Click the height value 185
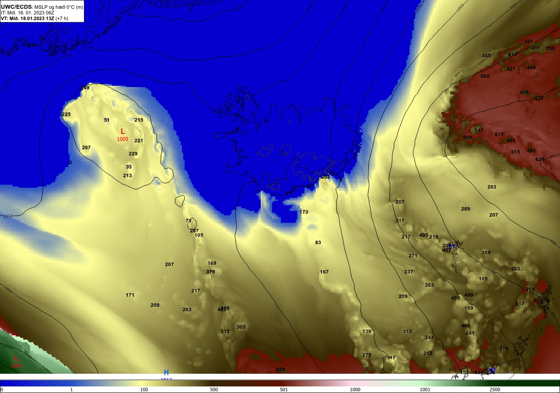 tap(483, 279)
